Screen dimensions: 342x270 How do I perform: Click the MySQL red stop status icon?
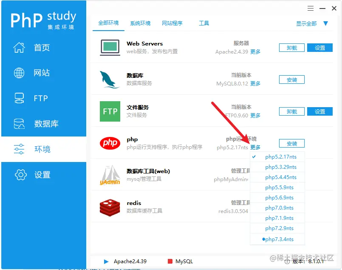[170, 261]
